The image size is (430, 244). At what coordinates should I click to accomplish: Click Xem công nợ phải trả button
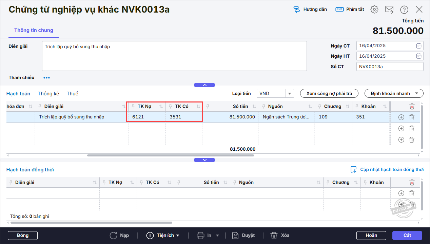[329, 93]
